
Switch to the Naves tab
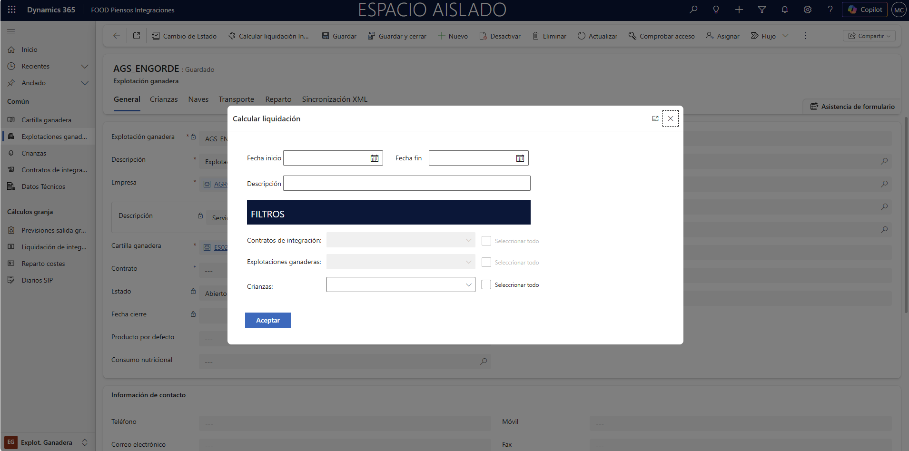point(198,99)
